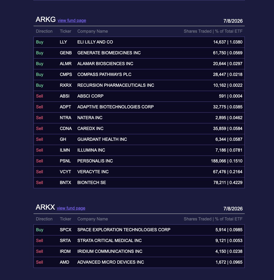Screen dimensions: 274x280
Task: Click the RXRX ticker
Action: (x=65, y=85)
